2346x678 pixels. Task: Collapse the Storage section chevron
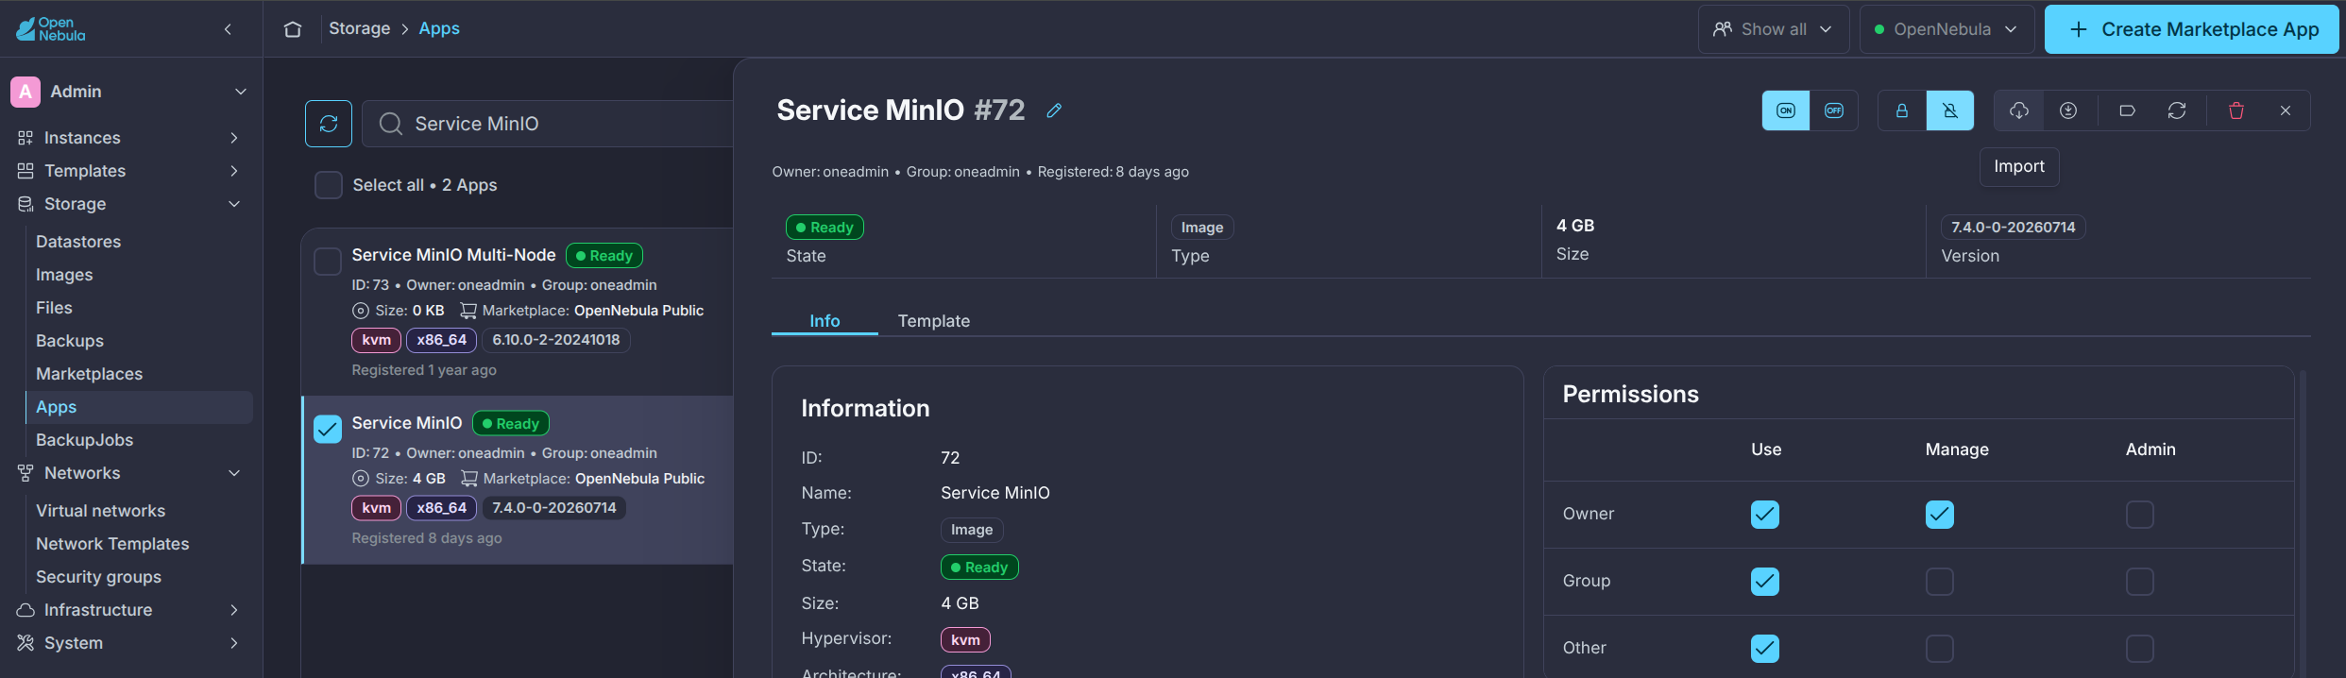click(x=234, y=204)
